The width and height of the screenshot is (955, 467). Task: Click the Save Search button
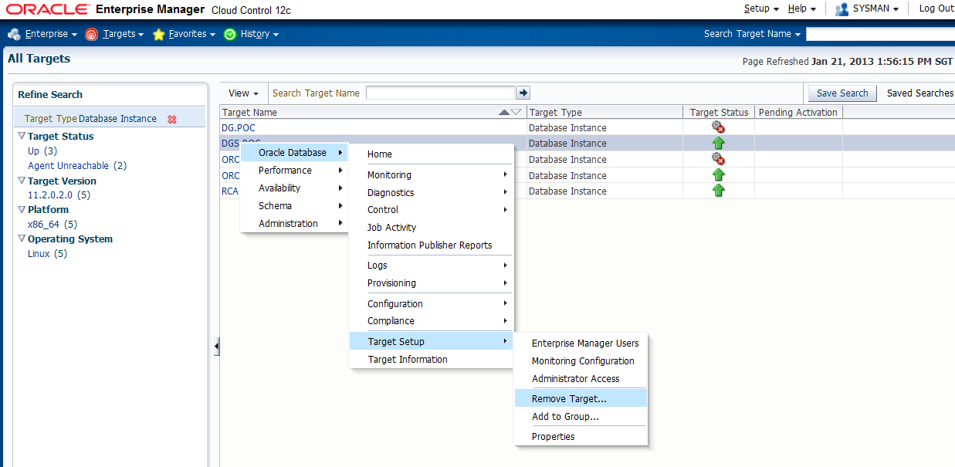842,93
